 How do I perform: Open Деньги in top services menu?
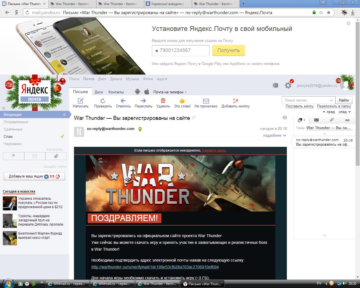pyautogui.click(x=116, y=79)
